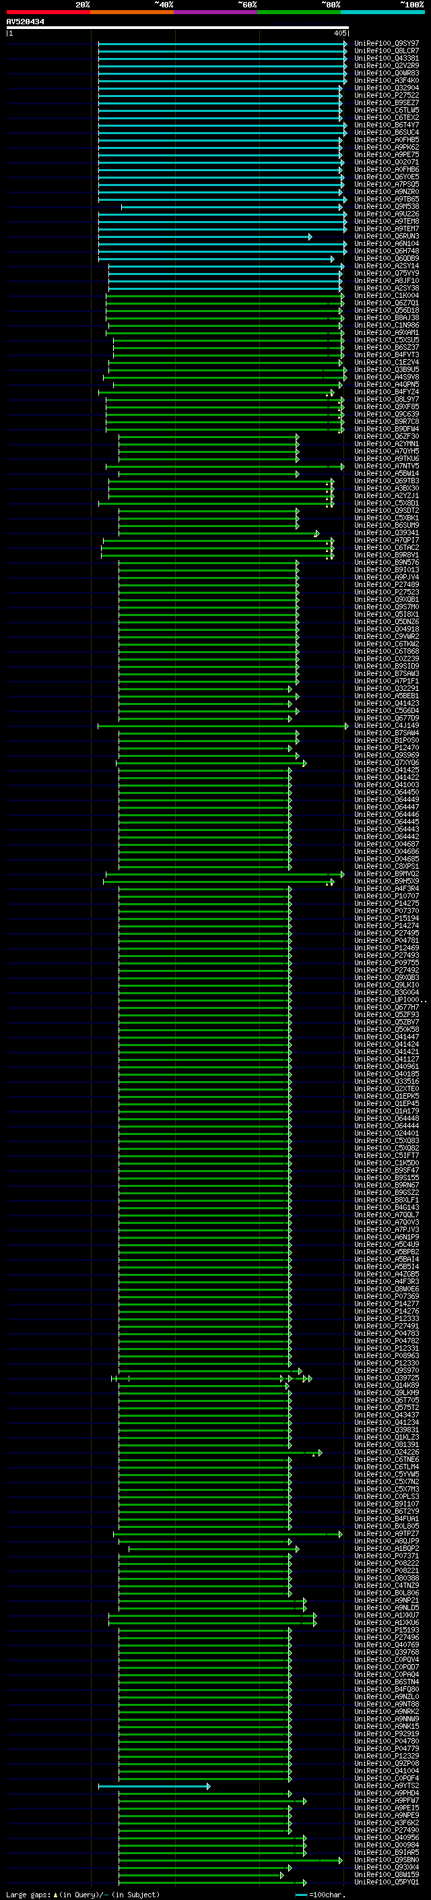Click the Large gaps legend text

tap(83, 1894)
